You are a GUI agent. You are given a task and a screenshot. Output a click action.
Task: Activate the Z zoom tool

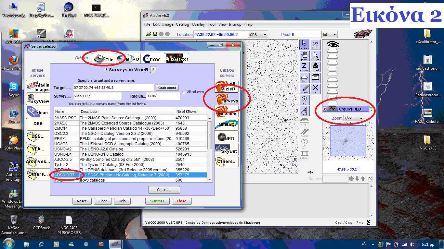click(304, 67)
